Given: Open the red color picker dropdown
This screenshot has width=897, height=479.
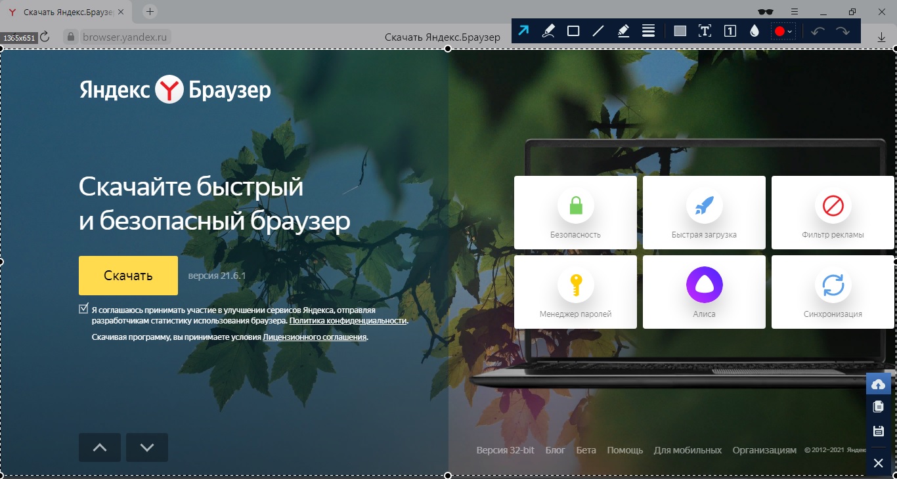Looking at the screenshot, I should (783, 31).
